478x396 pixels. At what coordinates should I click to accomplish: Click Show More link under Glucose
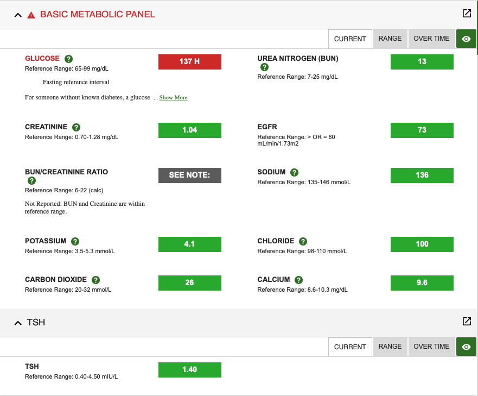click(173, 97)
